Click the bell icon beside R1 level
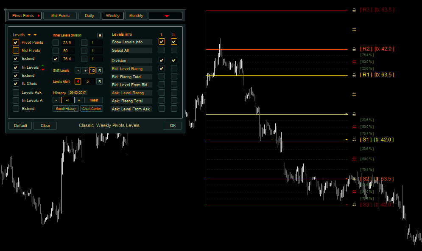 (354, 75)
